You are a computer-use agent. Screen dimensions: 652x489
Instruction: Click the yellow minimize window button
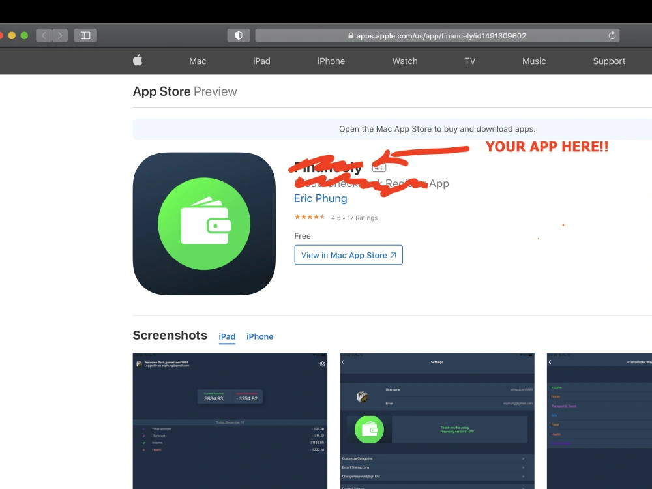tap(12, 35)
